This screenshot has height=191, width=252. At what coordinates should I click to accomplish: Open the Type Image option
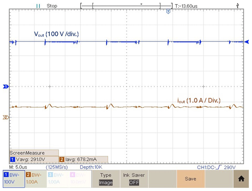[x=106, y=179]
